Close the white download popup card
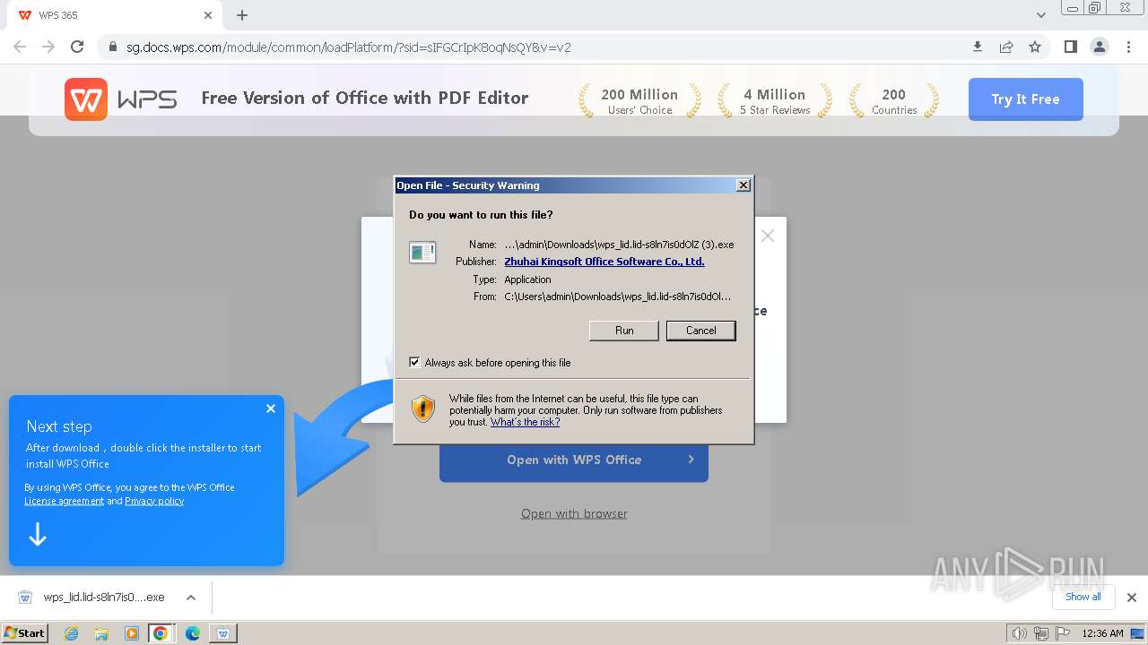The image size is (1148, 645). coord(768,236)
